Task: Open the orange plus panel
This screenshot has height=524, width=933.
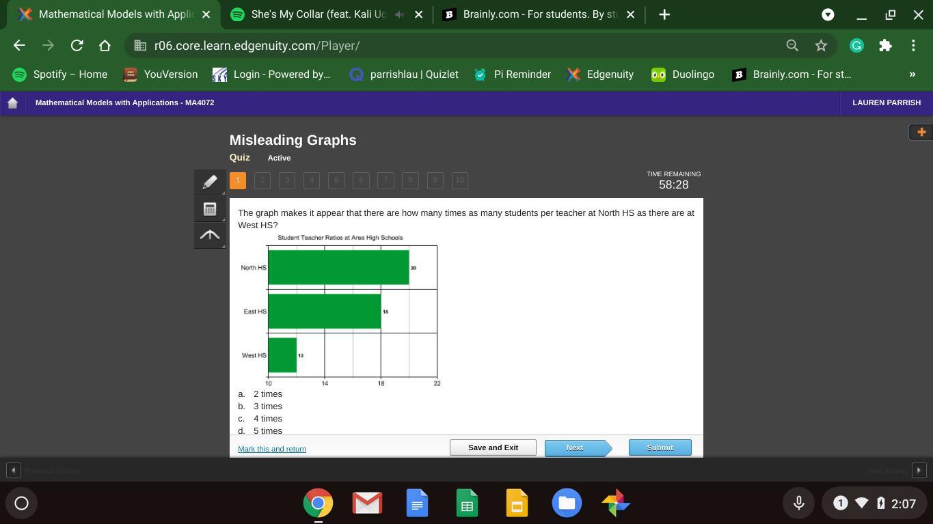Action: [921, 132]
